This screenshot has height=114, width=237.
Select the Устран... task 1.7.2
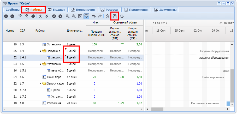click(x=73, y=97)
